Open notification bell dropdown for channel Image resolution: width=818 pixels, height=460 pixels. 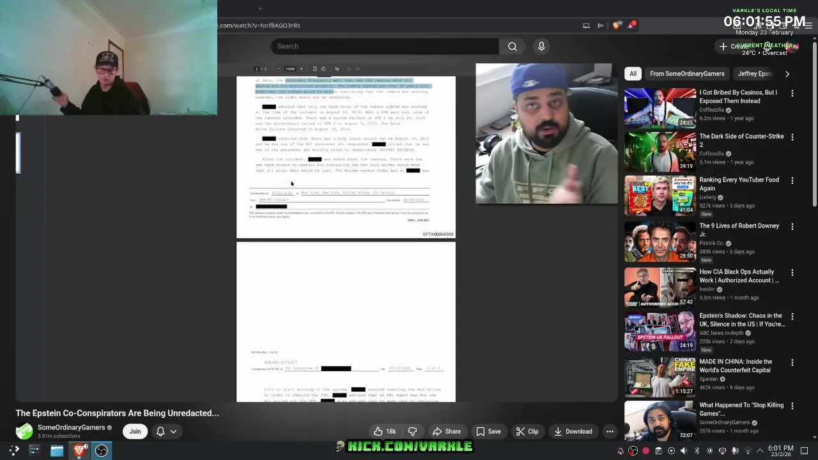pyautogui.click(x=166, y=431)
